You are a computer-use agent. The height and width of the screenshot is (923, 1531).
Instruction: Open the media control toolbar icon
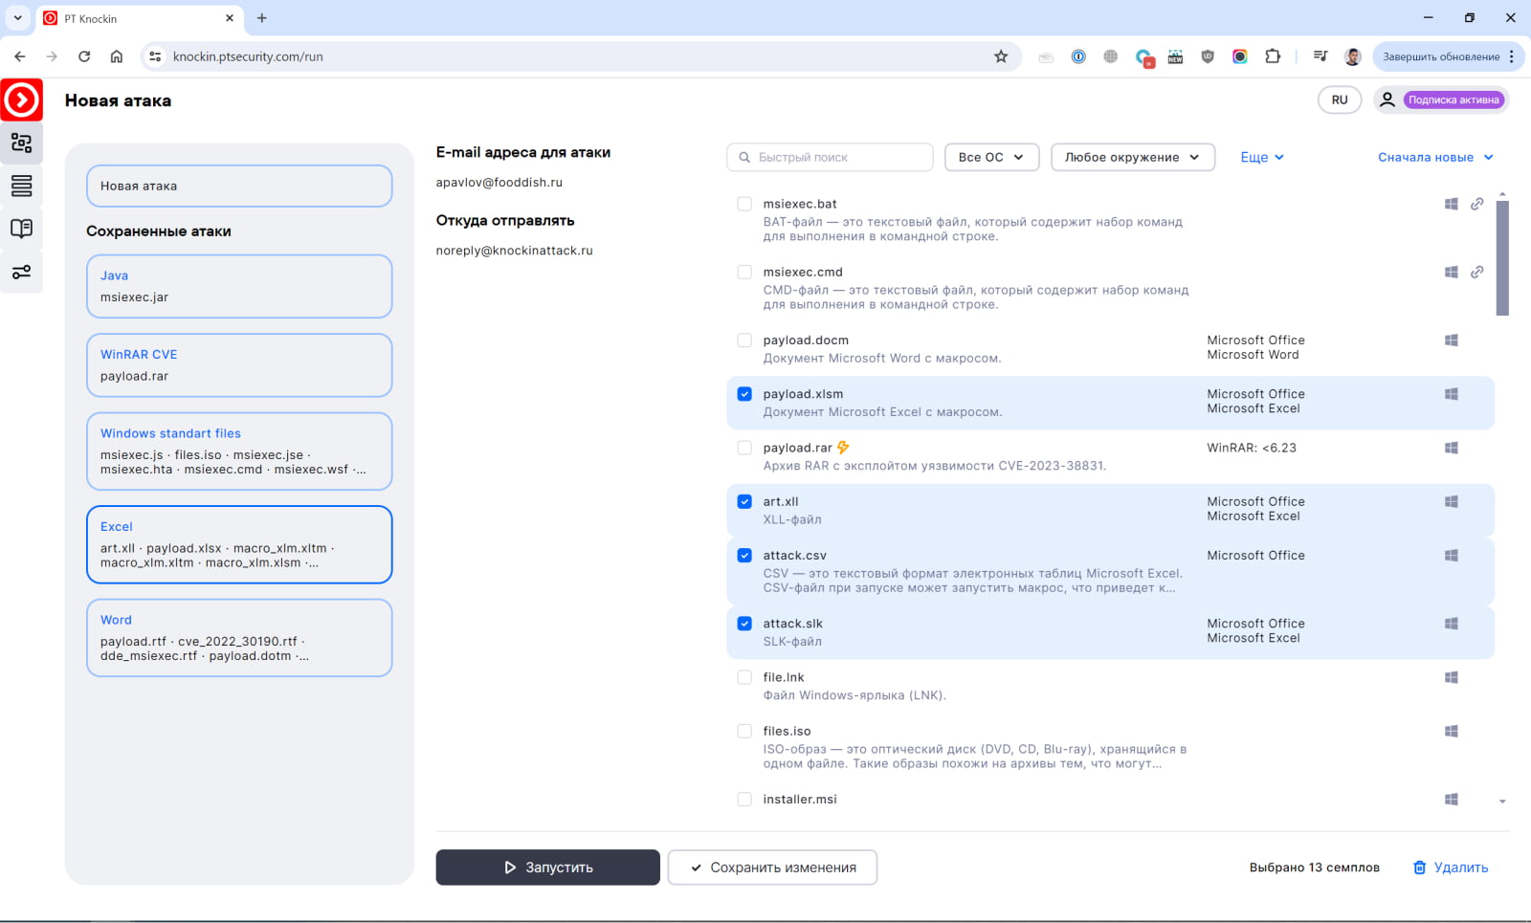(1320, 56)
